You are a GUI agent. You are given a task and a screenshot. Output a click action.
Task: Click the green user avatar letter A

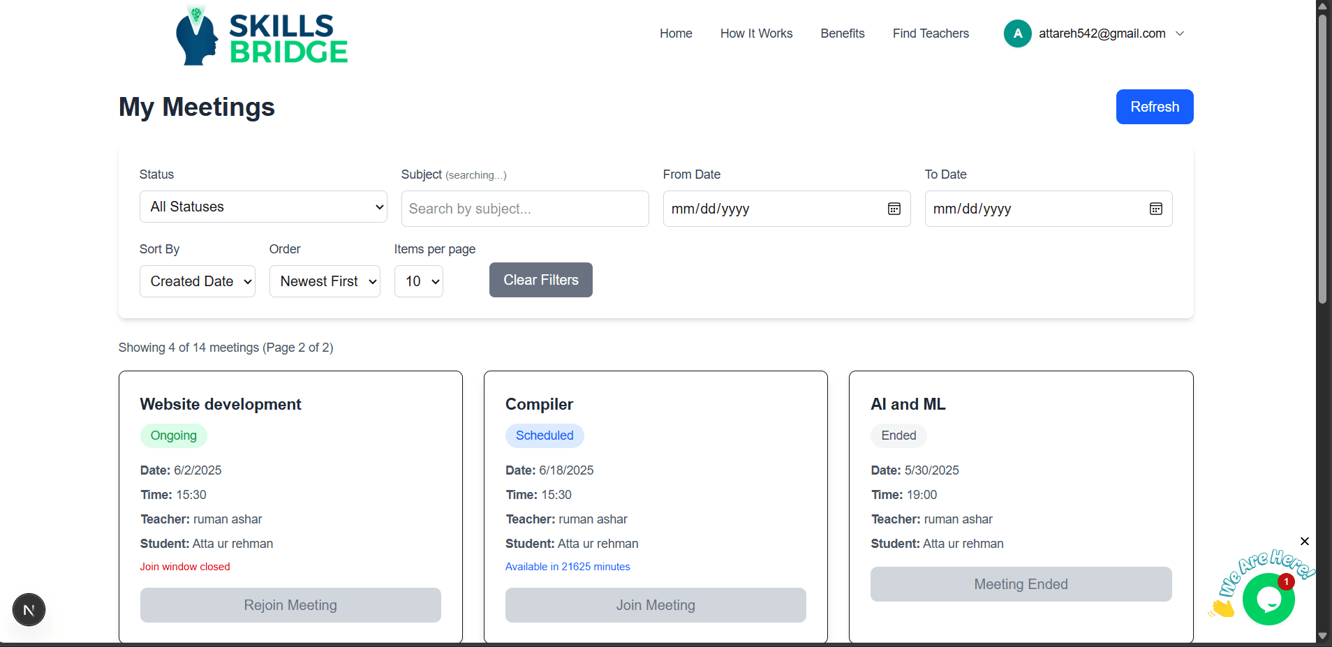pyautogui.click(x=1018, y=34)
